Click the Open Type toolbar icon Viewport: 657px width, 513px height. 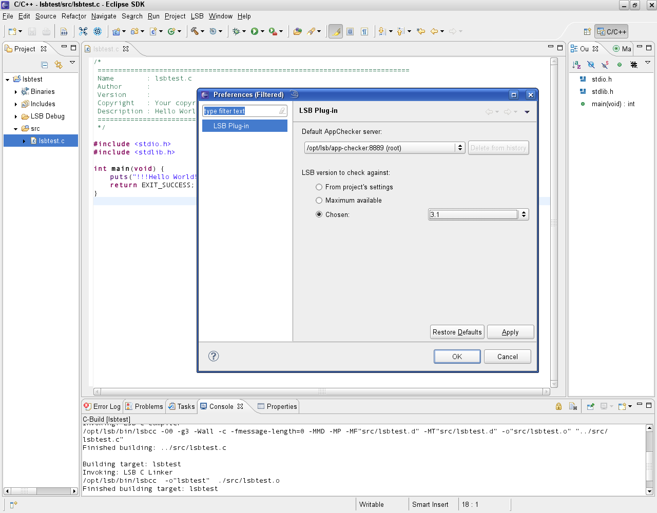(298, 31)
